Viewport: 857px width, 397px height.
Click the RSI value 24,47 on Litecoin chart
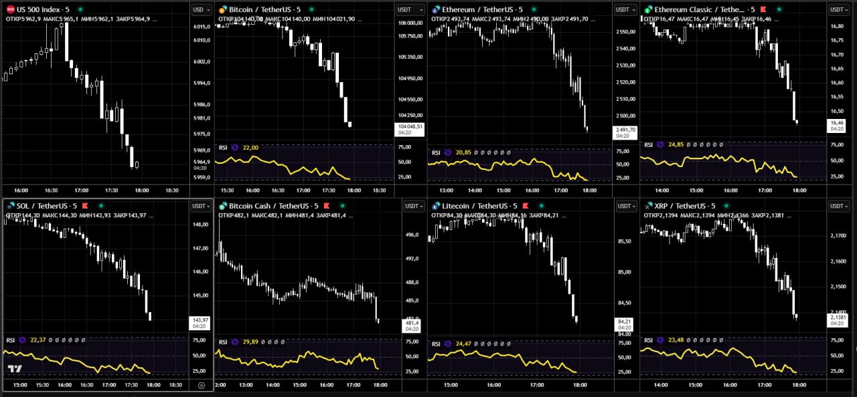click(463, 344)
